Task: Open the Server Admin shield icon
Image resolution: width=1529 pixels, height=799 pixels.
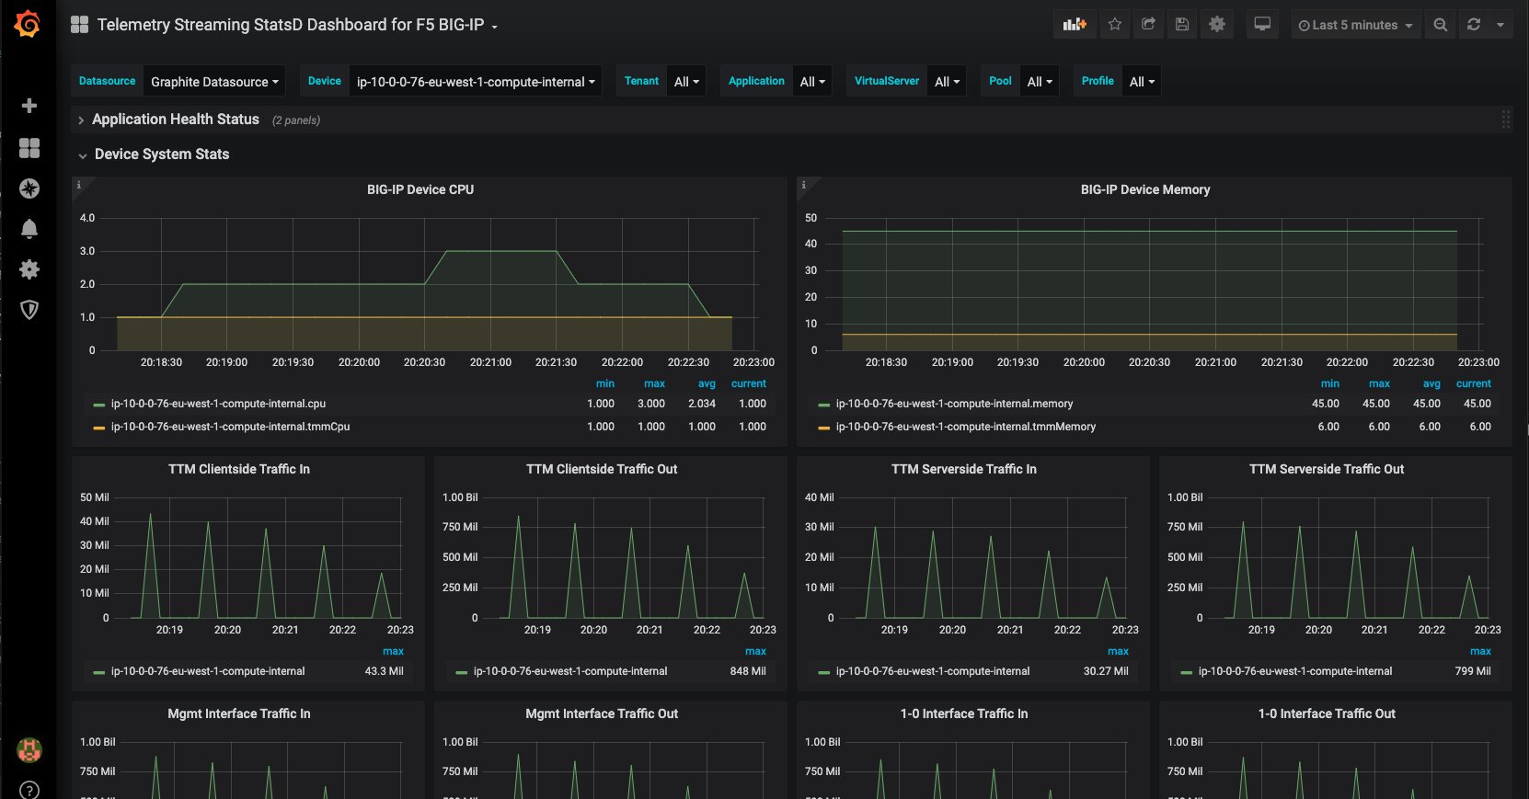Action: 29,310
